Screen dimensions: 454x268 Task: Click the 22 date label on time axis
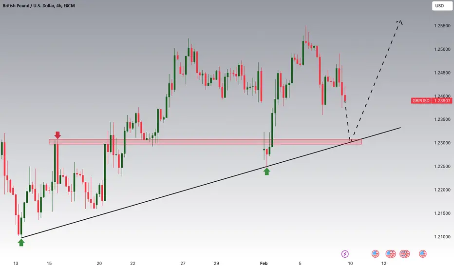132,263
